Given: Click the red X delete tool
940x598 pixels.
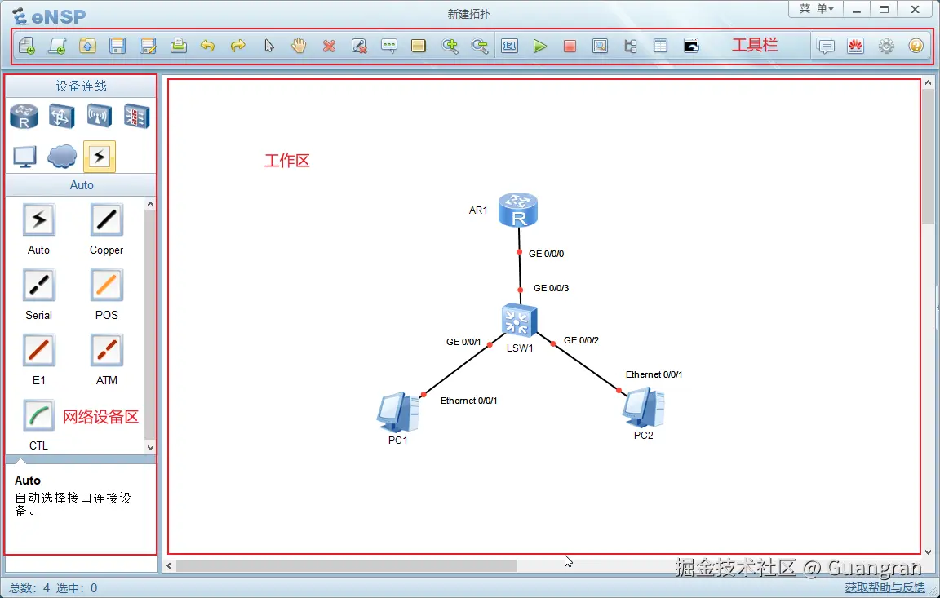Looking at the screenshot, I should click(x=329, y=46).
